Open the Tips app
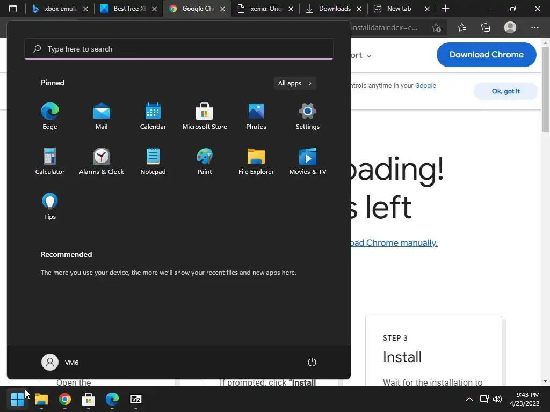The width and height of the screenshot is (550, 412). click(x=50, y=207)
